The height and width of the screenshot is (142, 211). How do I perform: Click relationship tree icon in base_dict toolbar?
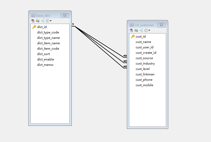point(43,21)
